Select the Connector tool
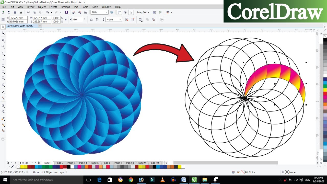The image size is (327, 184). (3, 98)
